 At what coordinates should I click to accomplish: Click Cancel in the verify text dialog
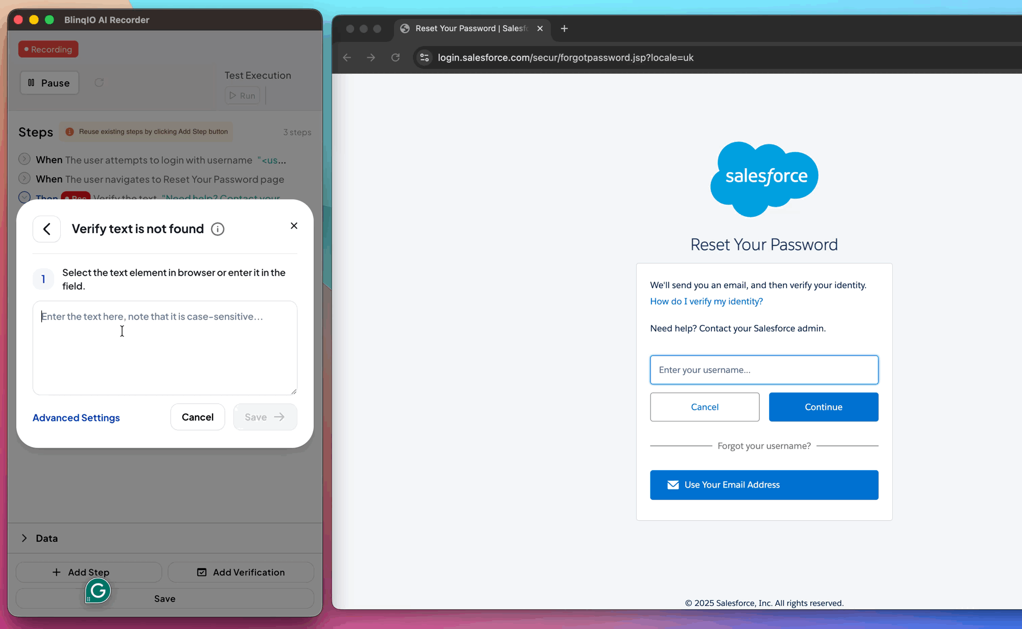pos(197,417)
